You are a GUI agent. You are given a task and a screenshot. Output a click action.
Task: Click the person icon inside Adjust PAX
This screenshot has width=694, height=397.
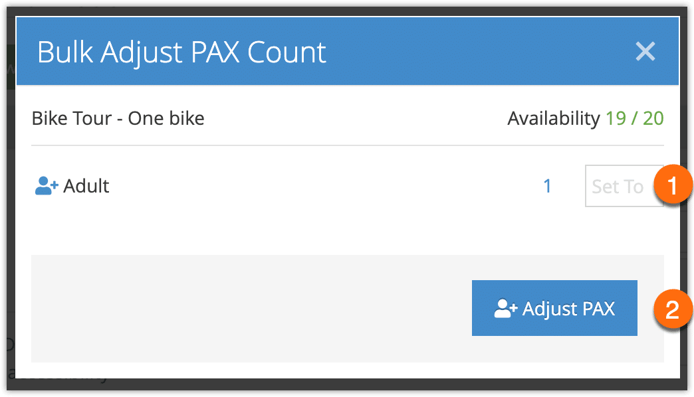tap(505, 309)
